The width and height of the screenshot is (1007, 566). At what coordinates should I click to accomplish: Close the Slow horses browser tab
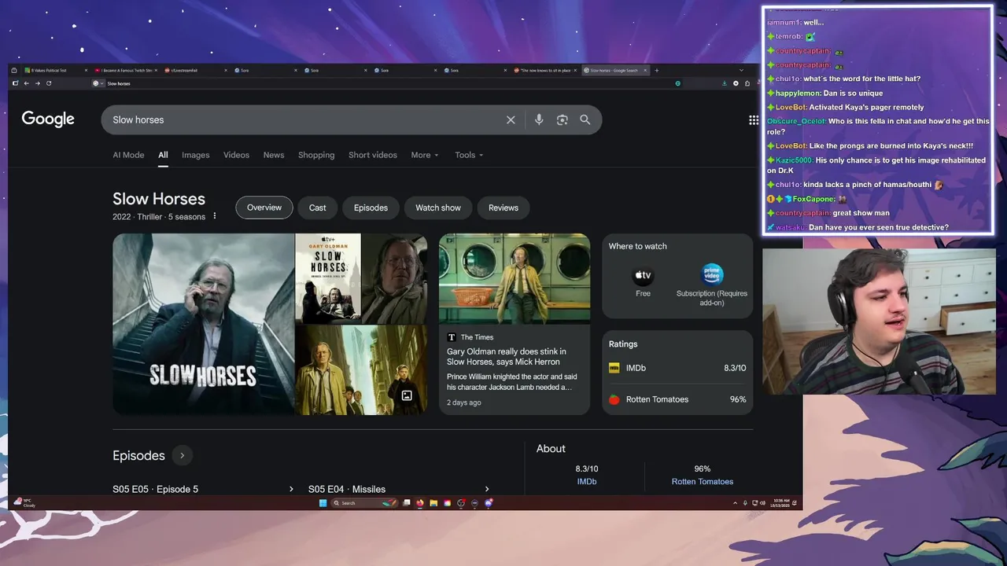646,71
